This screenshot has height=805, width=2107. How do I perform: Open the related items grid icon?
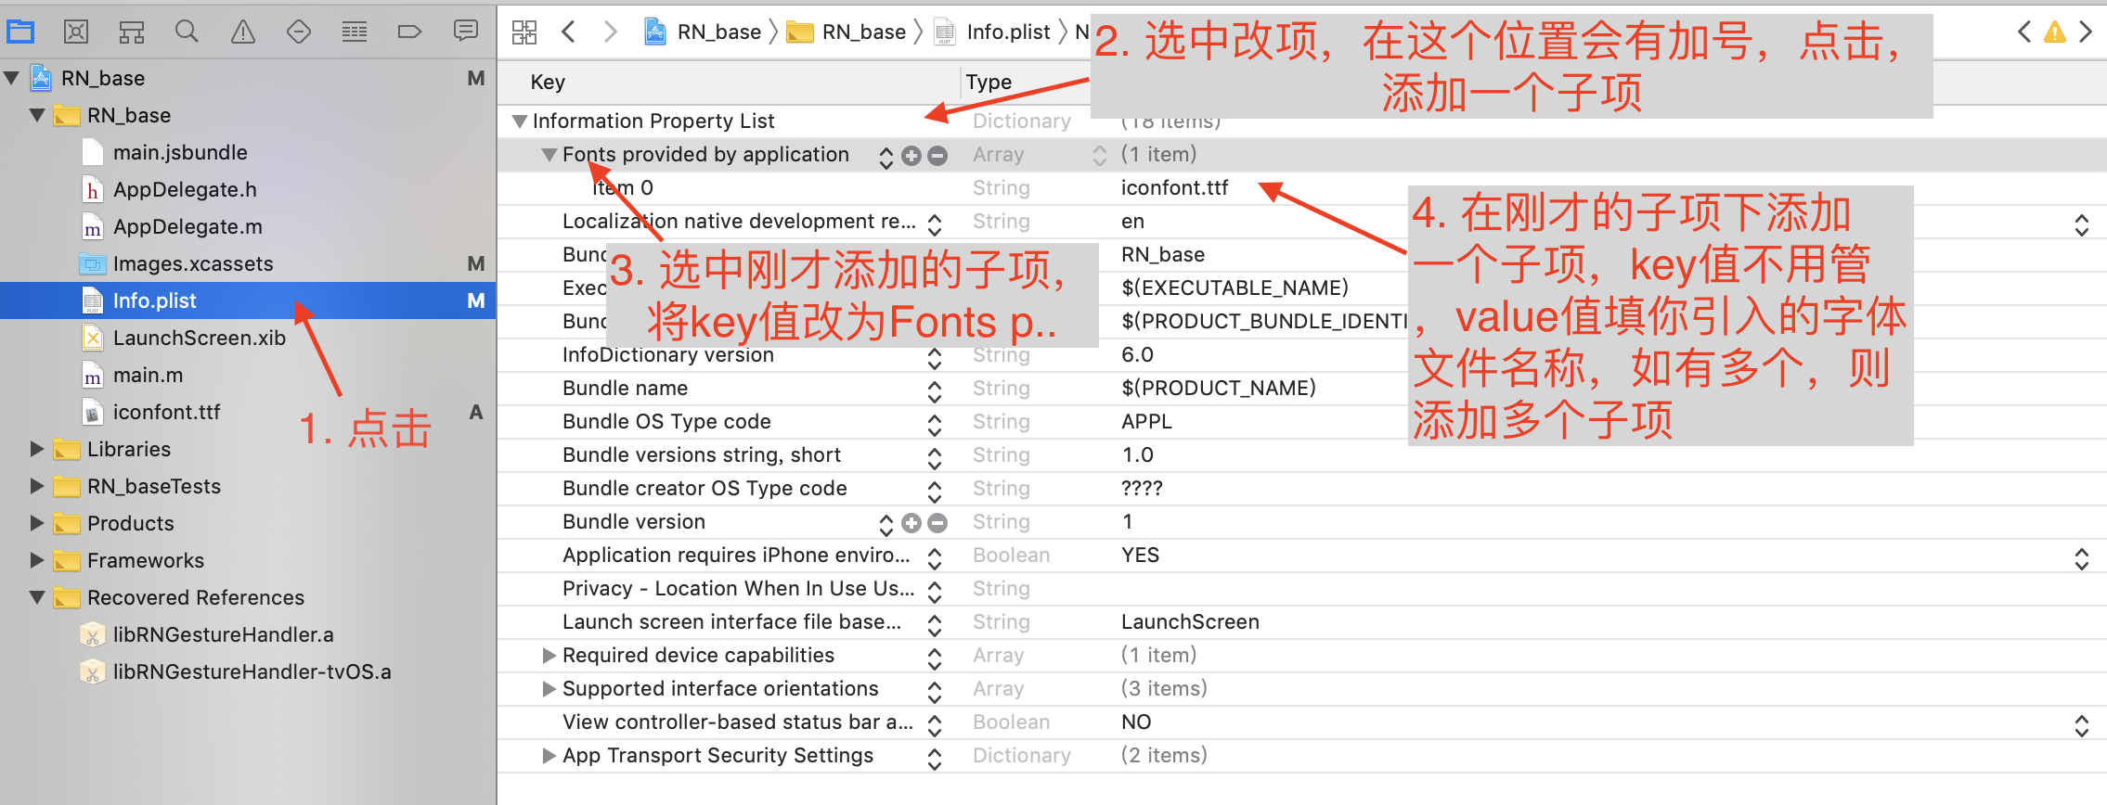click(524, 32)
